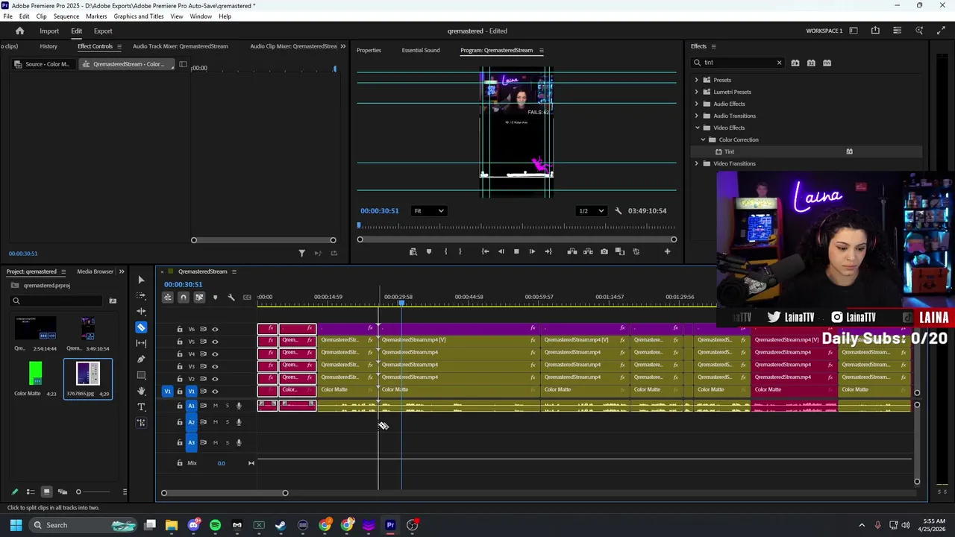Open the Fit zoom level dropdown

(x=429, y=211)
